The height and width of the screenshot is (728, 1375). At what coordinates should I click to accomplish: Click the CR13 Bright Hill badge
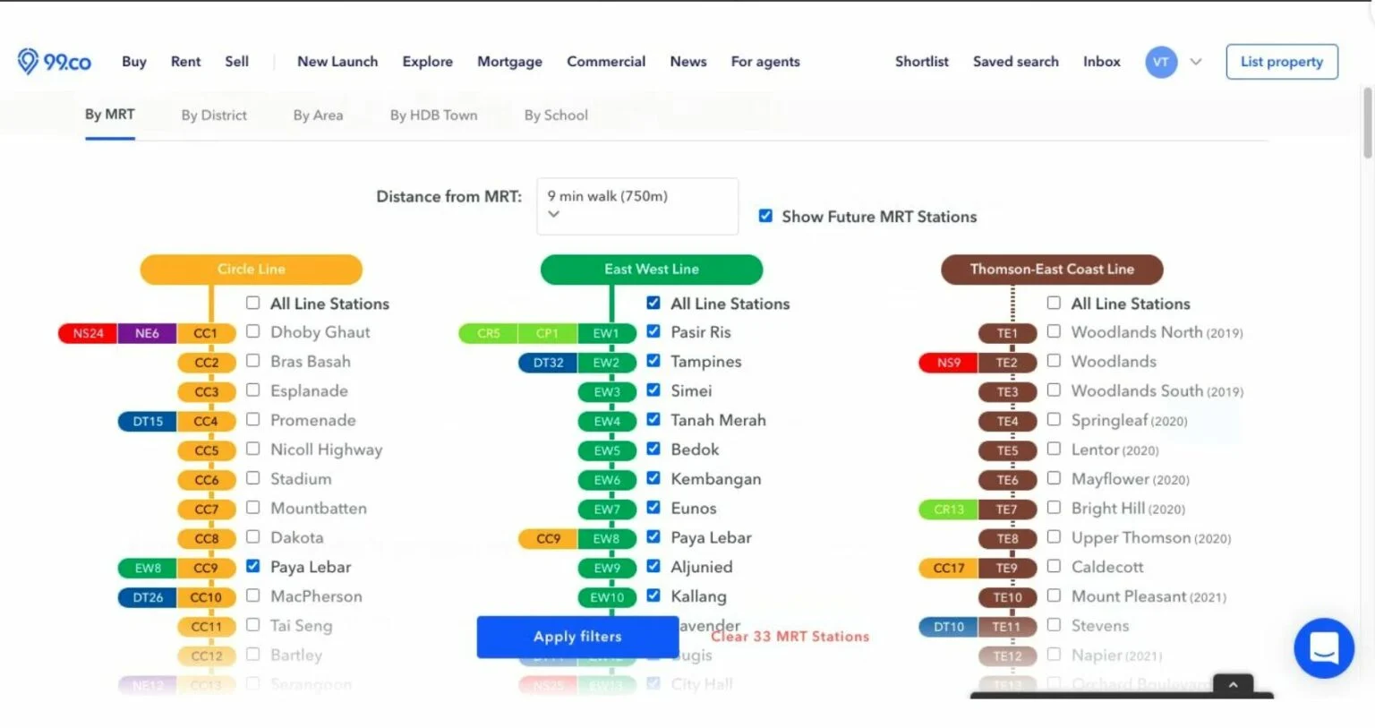pyautogui.click(x=948, y=510)
